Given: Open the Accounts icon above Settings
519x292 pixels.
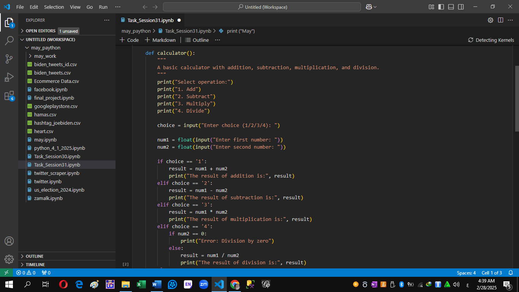Looking at the screenshot, I should tap(9, 241).
